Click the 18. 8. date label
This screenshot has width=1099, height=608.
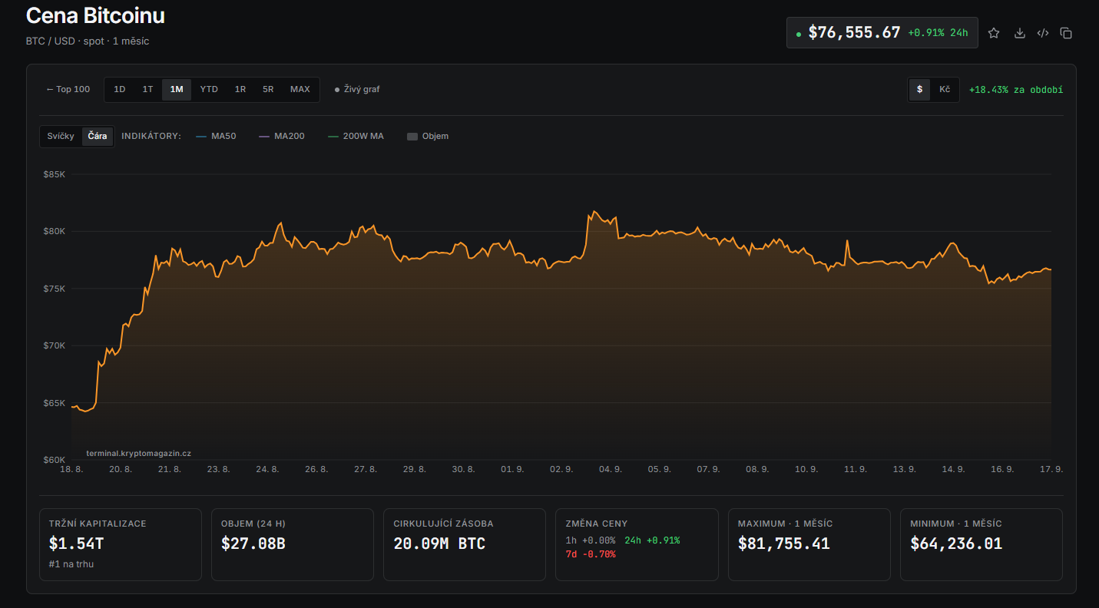[x=71, y=469]
